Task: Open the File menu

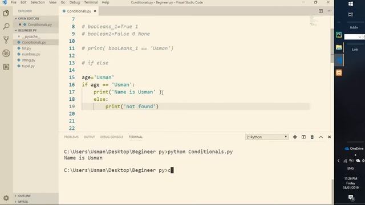Action: [14, 2]
